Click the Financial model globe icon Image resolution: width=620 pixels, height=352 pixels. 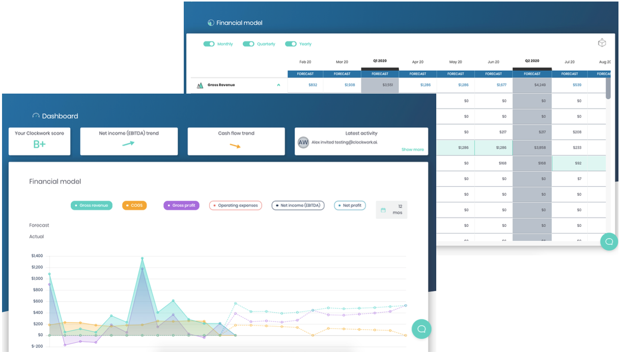[211, 22]
